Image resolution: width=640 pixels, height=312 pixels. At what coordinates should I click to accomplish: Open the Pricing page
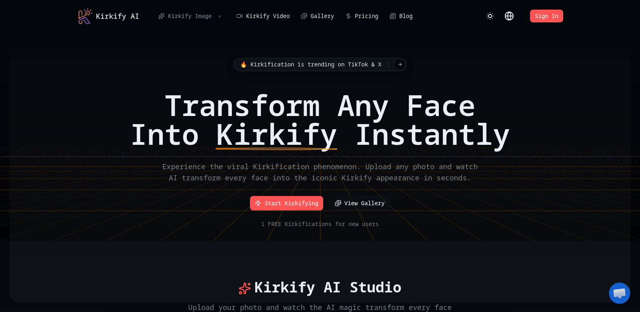[x=362, y=16]
